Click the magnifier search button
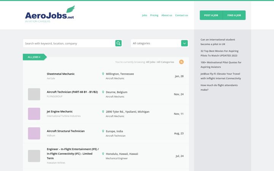The image size is (274, 171). pos(118,43)
